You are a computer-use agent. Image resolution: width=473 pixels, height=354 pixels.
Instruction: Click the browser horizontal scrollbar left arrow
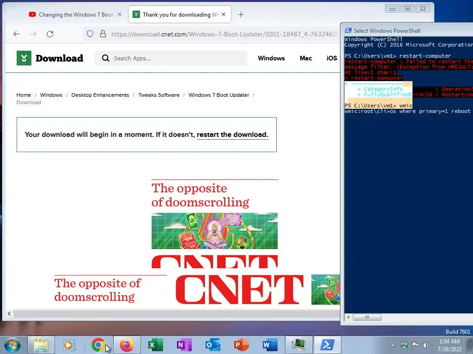(9, 313)
